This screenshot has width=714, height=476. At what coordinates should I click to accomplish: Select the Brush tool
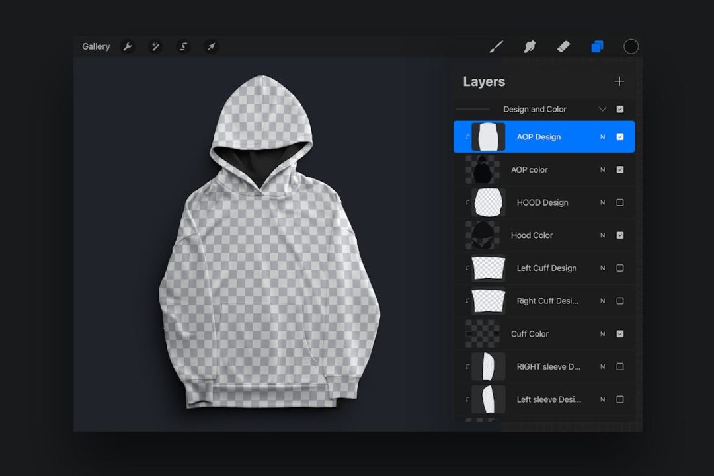[496, 46]
